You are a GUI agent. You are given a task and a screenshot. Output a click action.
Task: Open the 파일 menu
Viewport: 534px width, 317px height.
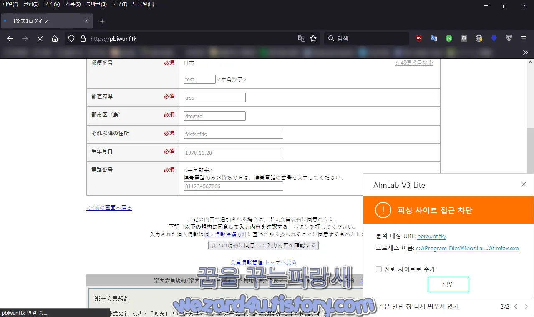pyautogui.click(x=10, y=4)
